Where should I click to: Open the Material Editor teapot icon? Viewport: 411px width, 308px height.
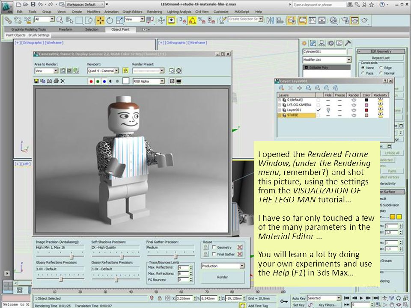[334, 20]
